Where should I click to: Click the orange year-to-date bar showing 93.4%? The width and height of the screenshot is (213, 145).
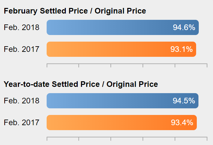point(122,123)
